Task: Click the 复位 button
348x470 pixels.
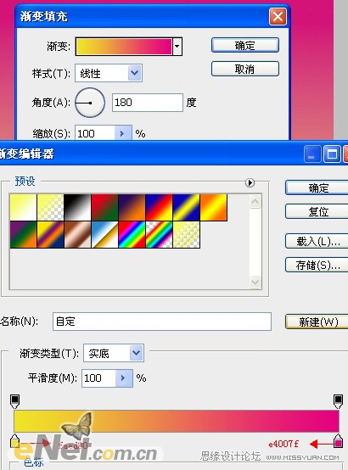Action: click(317, 211)
